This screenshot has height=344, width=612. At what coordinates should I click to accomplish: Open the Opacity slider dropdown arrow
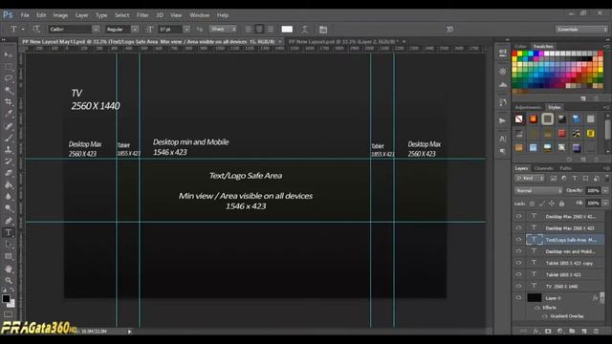point(605,191)
